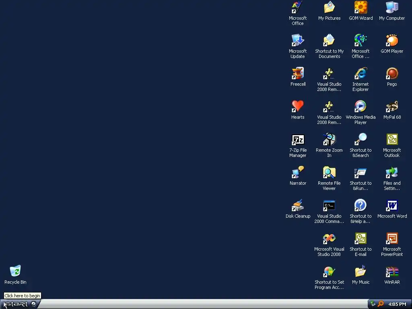412x309 pixels.
Task: Select the Microsoft Outlook icon
Action: [x=392, y=140]
